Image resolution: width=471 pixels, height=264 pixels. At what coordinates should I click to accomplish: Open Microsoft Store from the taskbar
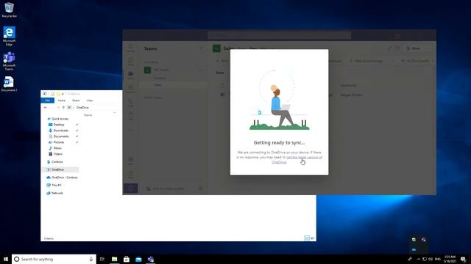127,259
